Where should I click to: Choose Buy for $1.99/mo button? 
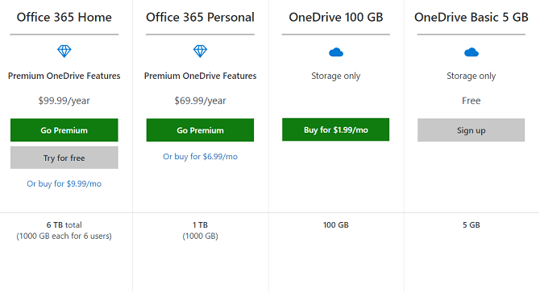pyautogui.click(x=336, y=130)
